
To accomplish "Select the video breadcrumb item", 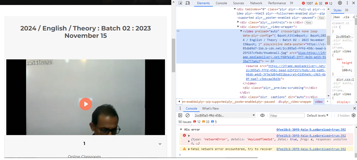I will (x=319, y=102).
